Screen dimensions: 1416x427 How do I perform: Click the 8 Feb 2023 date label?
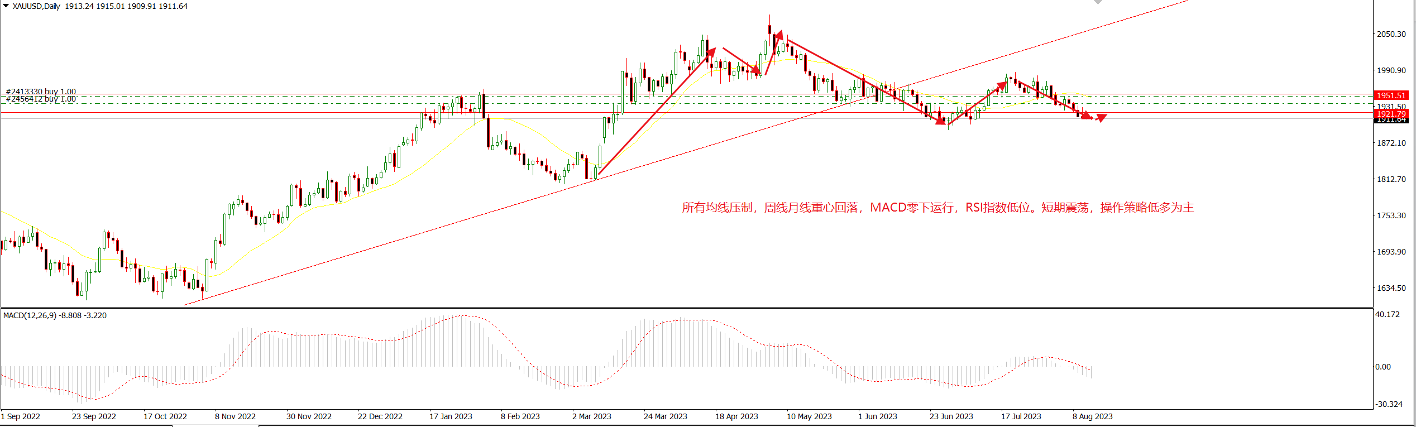coord(520,416)
